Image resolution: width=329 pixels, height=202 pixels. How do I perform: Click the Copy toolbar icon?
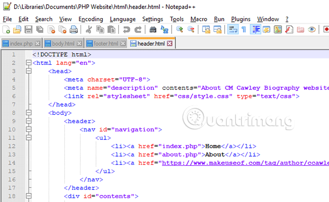(x=100, y=29)
